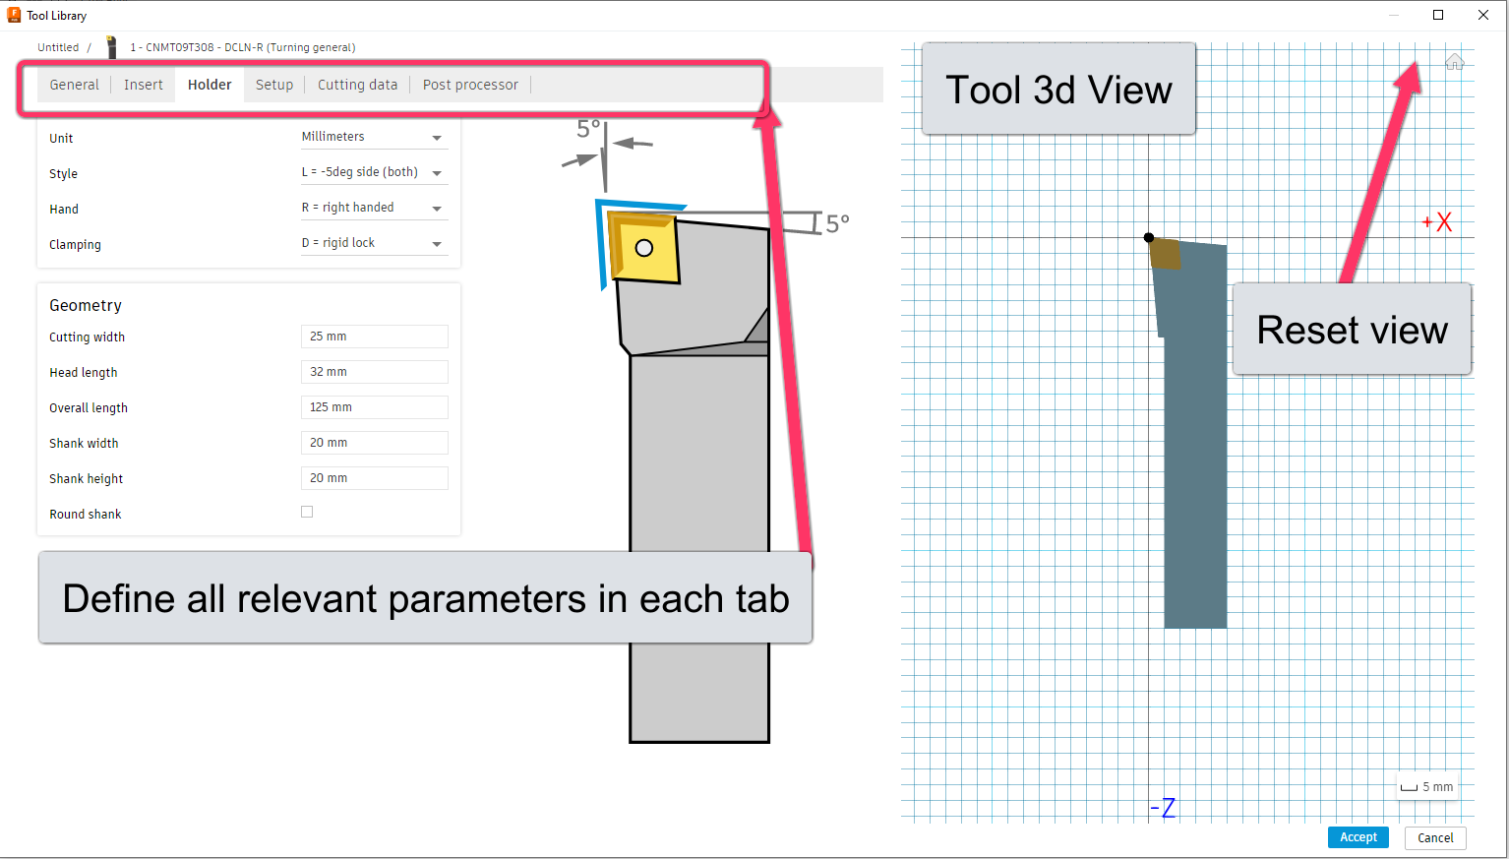Click the 5 mm scale indicator
This screenshot has width=1509, height=859.
pyautogui.click(x=1427, y=786)
